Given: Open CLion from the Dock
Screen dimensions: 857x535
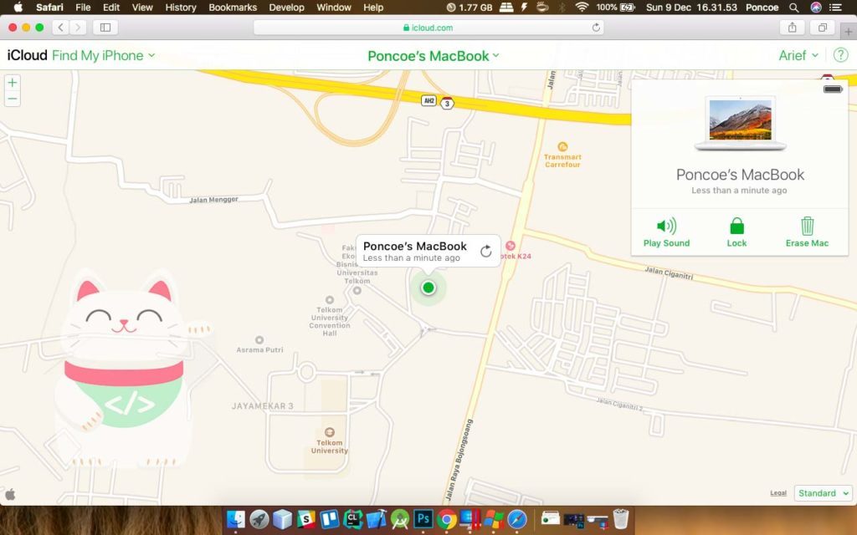Looking at the screenshot, I should pyautogui.click(x=352, y=519).
